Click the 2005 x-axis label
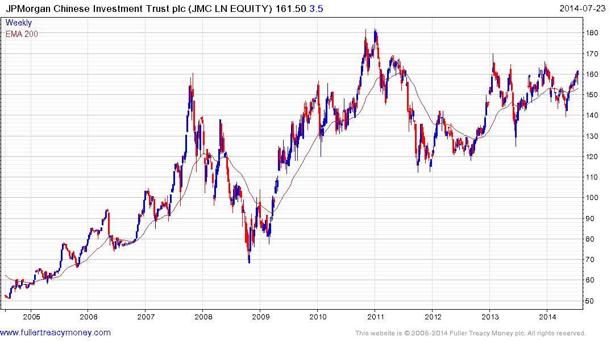Viewport: 611px width, 341px height. [31, 317]
